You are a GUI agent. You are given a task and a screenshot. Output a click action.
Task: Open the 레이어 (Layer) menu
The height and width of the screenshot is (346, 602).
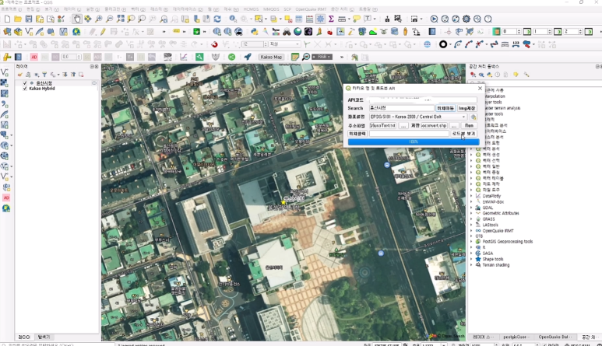coord(72,9)
